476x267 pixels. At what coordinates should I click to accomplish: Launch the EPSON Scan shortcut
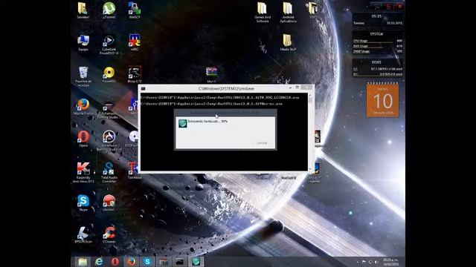pos(83,235)
